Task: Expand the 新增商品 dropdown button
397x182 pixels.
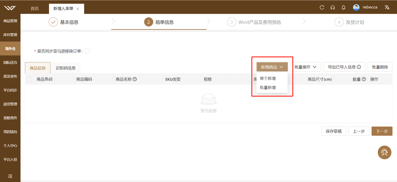Action: click(x=272, y=67)
